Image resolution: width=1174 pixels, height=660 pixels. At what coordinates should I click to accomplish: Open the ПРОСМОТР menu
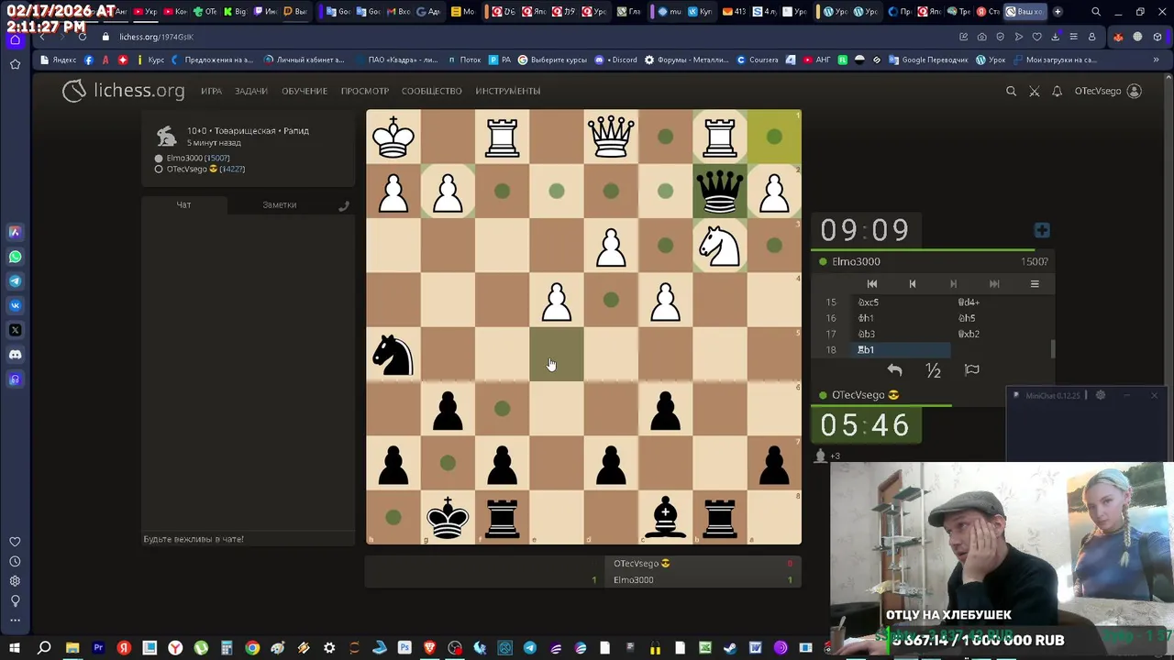(x=365, y=91)
